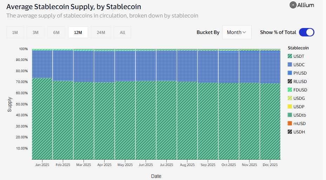
Task: Toggle the USDC legend swatch
Action: (x=290, y=65)
